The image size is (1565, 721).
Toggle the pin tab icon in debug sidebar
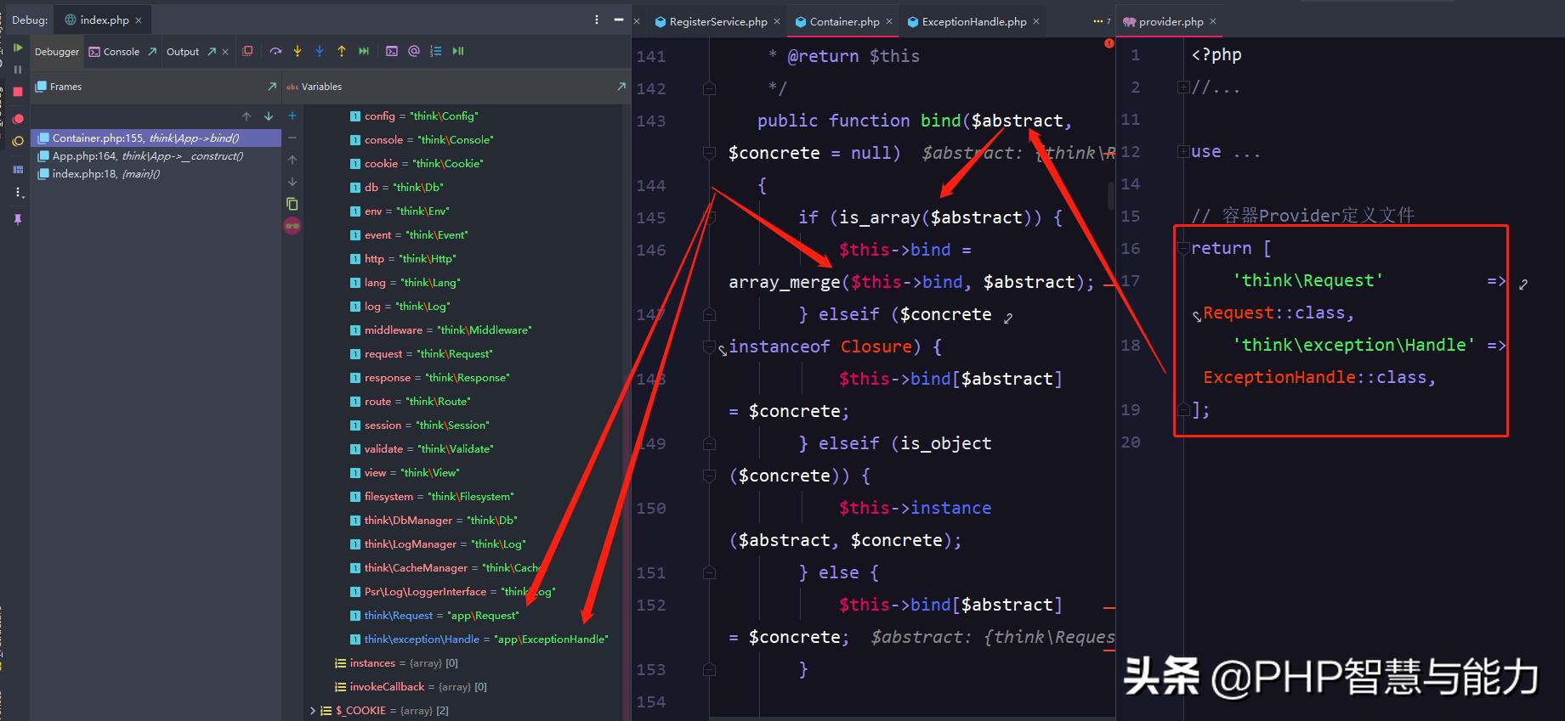pyautogui.click(x=18, y=219)
